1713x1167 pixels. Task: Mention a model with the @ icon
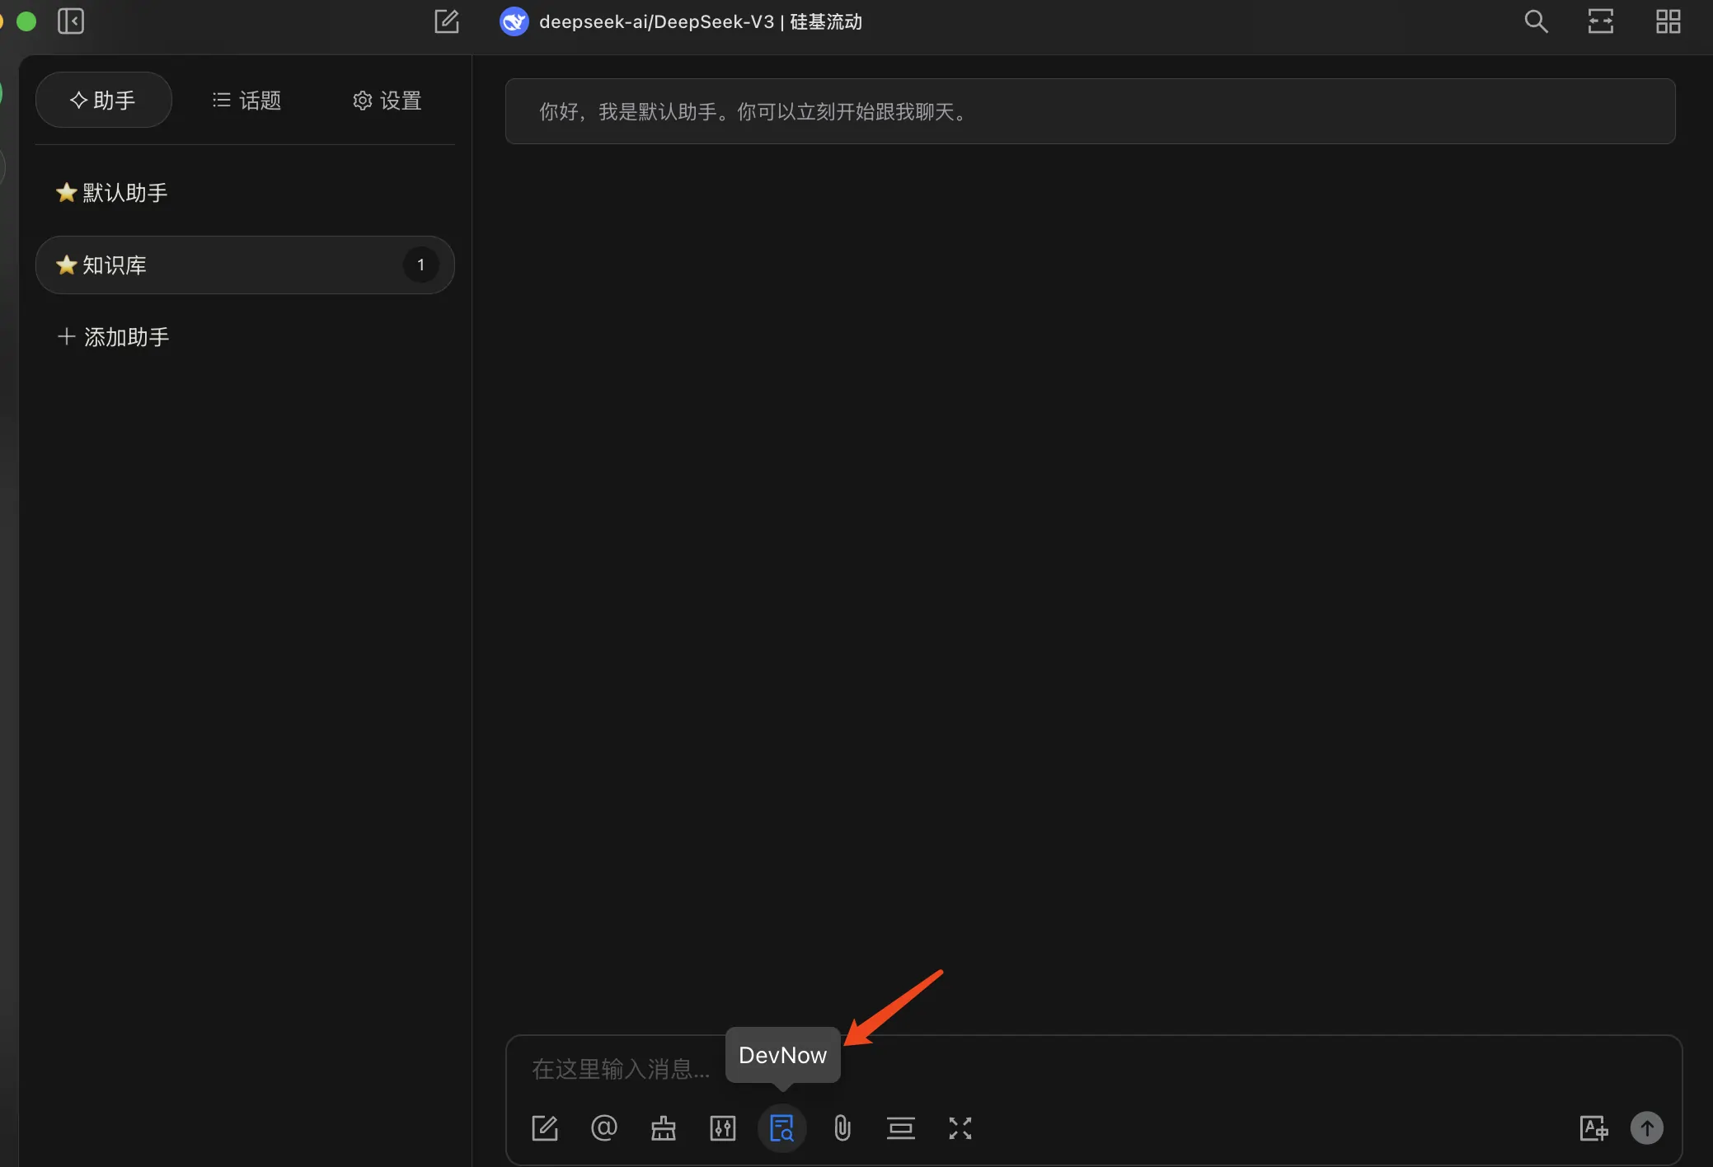coord(604,1128)
